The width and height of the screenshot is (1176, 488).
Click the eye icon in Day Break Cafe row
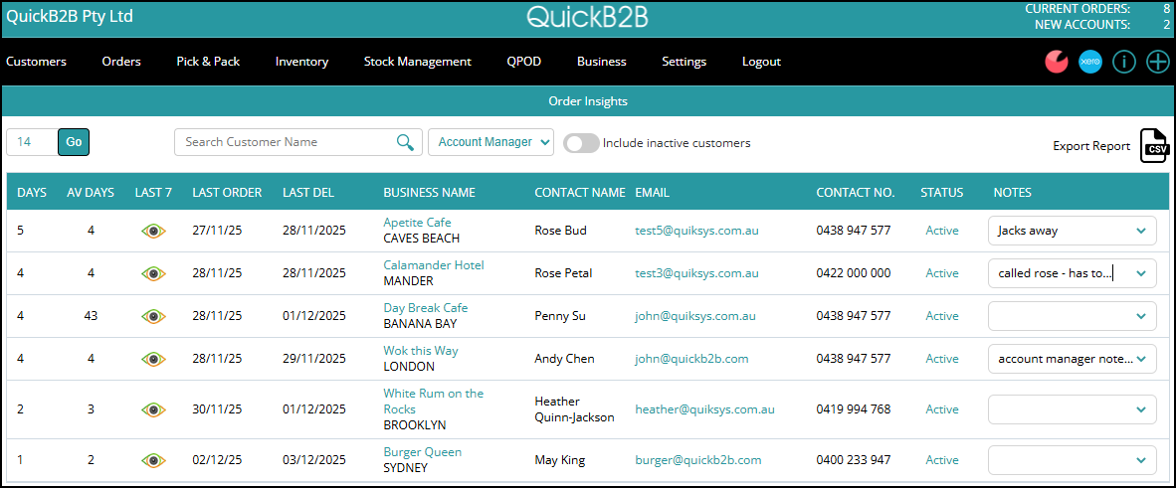153,316
